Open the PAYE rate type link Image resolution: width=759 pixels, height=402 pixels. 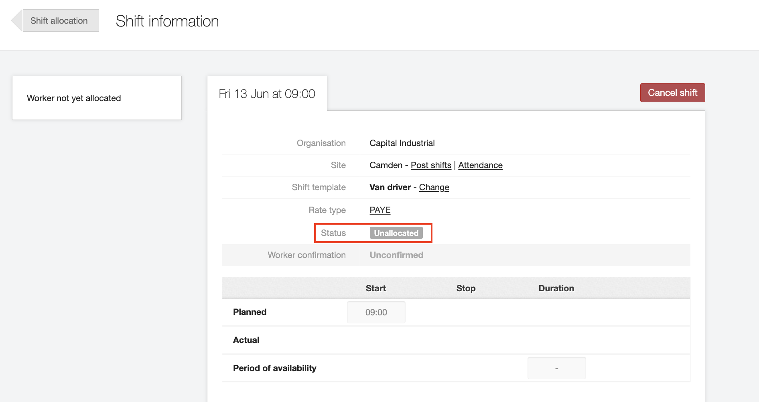tap(380, 210)
